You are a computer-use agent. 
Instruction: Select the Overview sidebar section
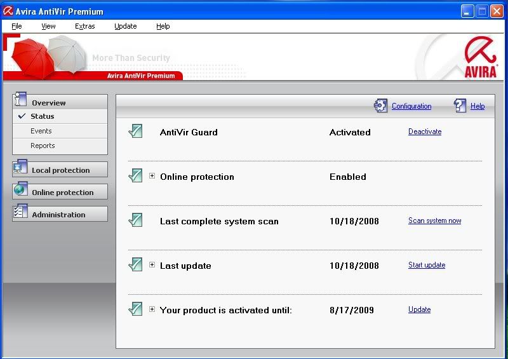point(60,102)
